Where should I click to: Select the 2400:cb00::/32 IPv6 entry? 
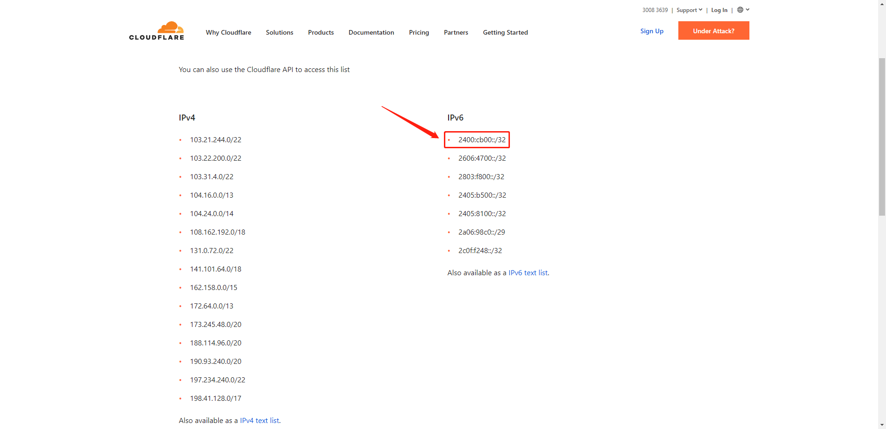pyautogui.click(x=482, y=139)
